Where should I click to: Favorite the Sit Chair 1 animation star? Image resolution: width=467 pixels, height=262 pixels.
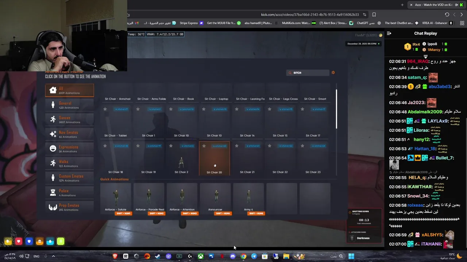coord(138,109)
